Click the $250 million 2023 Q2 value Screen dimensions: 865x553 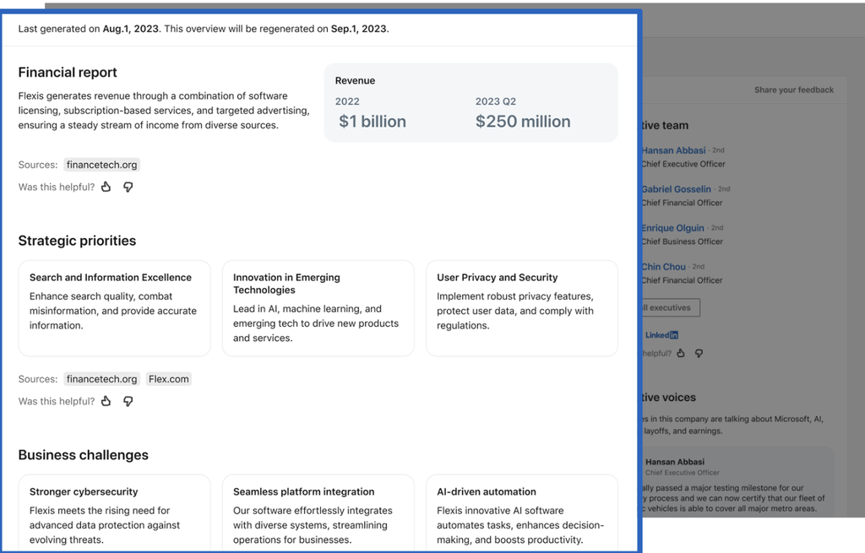click(523, 122)
